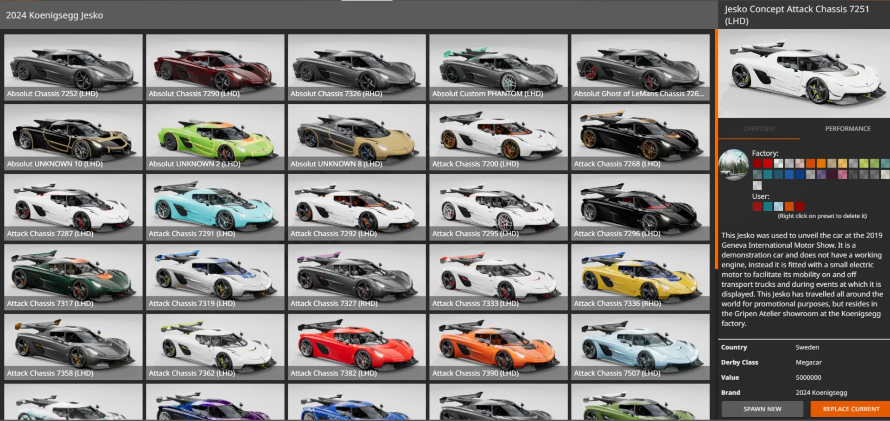Choose Attack Chassis 7362 (LHD)
The height and width of the screenshot is (421, 890).
coord(215,347)
